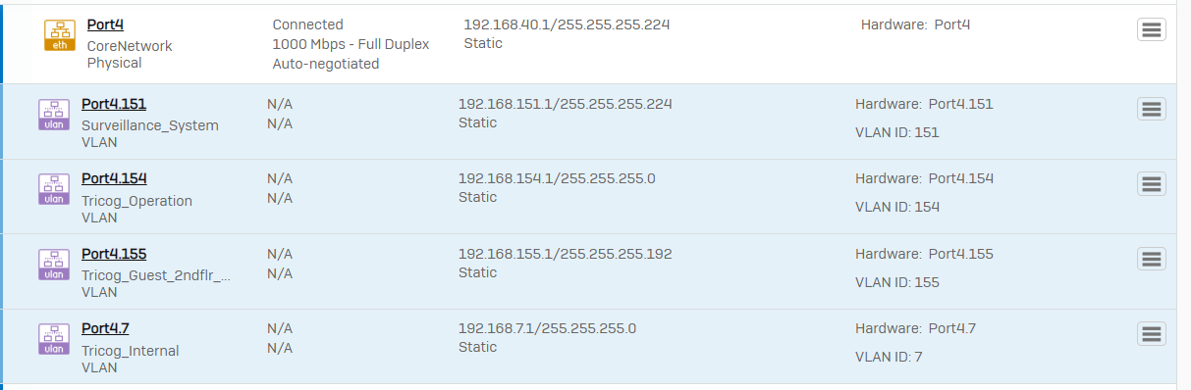Open the hamburger menu for Port4.155
The image size is (1191, 390).
[x=1152, y=259]
